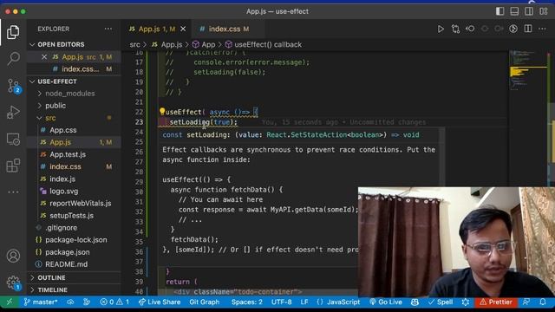Click the Spell checker status item
The height and width of the screenshot is (312, 555).
(441, 302)
